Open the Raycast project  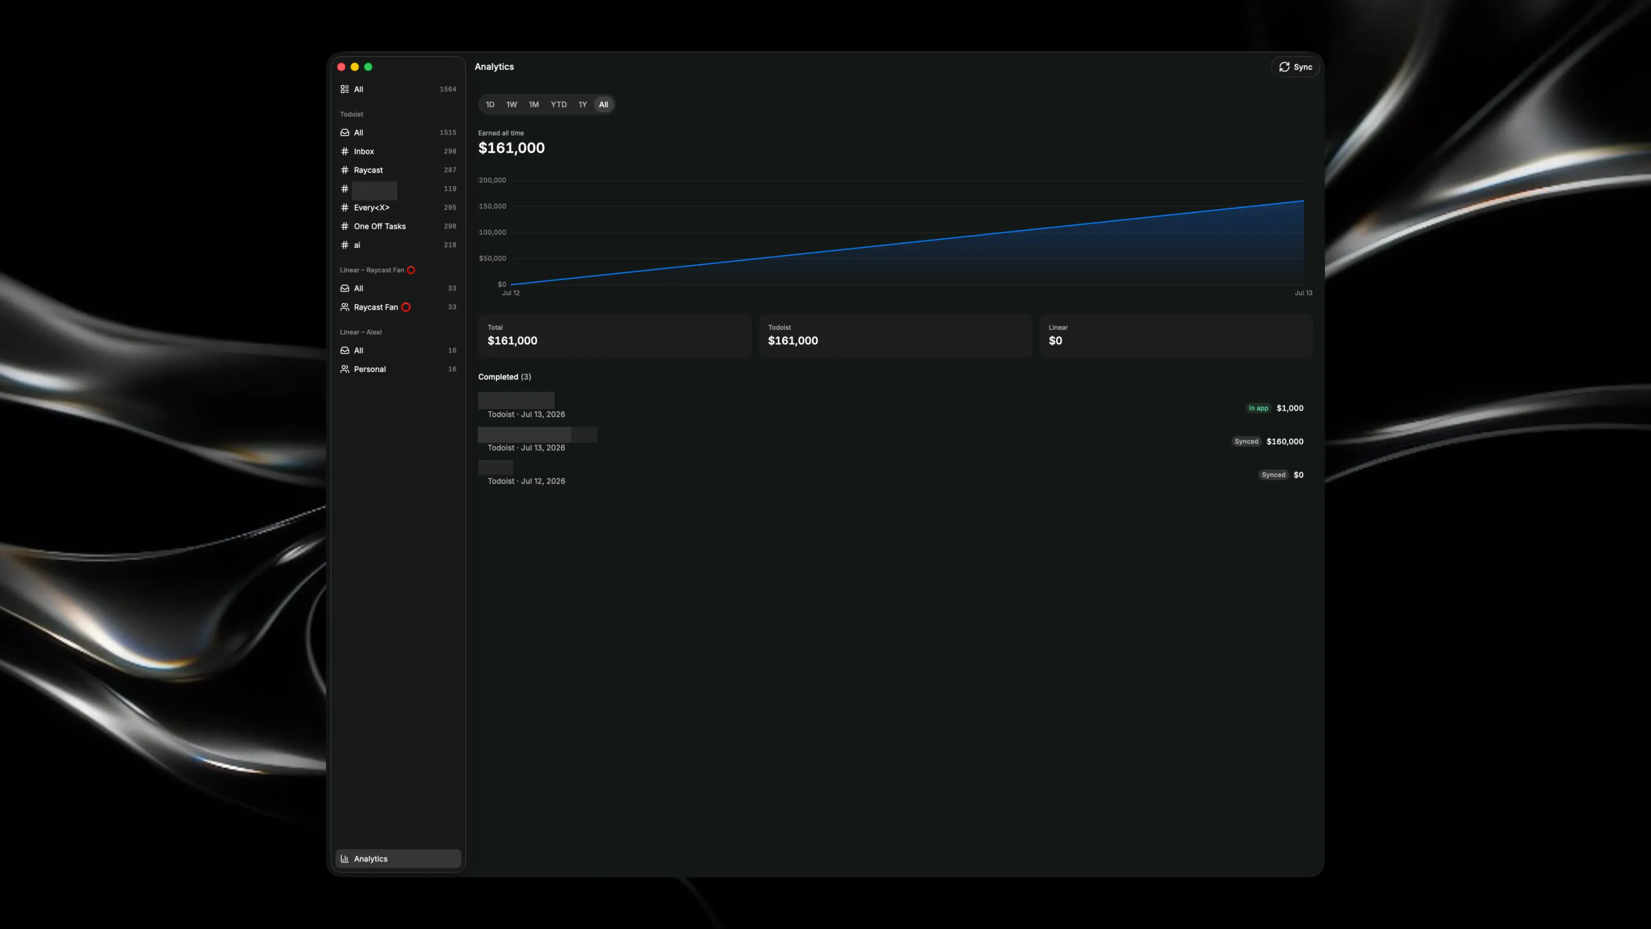pyautogui.click(x=398, y=170)
